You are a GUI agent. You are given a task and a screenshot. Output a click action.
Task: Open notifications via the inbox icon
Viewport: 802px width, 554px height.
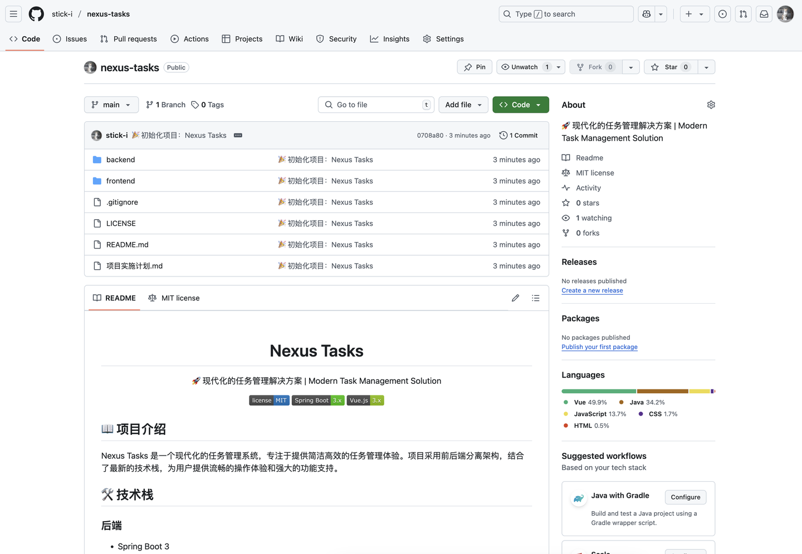764,14
